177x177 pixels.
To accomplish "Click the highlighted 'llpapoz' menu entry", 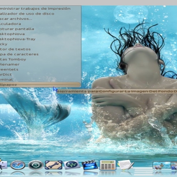I will coord(40,85).
